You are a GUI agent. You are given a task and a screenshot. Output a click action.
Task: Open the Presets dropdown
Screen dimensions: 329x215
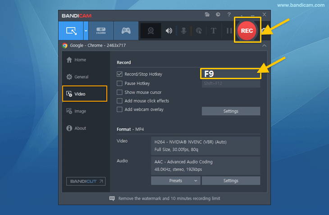(x=176, y=181)
